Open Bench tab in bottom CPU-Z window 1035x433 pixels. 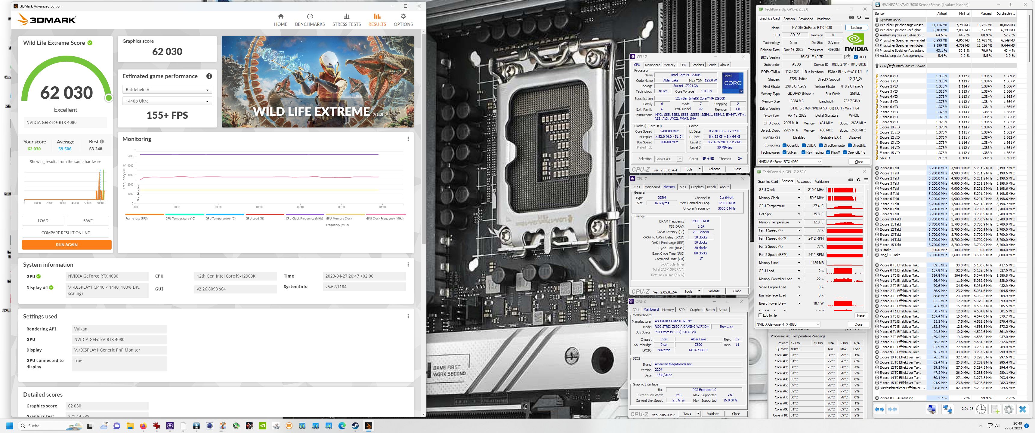tap(710, 310)
